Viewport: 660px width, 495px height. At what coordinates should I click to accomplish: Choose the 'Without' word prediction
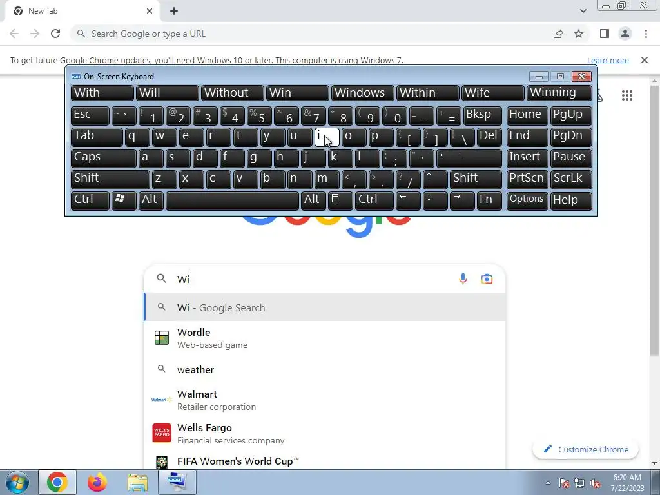point(232,93)
